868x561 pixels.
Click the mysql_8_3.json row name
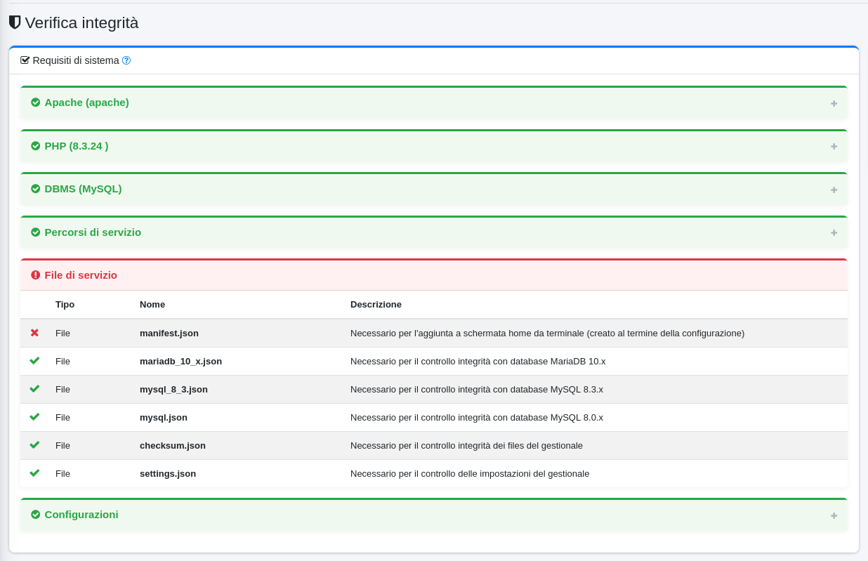point(173,389)
